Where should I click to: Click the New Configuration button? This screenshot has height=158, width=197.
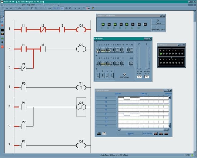coord(158,29)
